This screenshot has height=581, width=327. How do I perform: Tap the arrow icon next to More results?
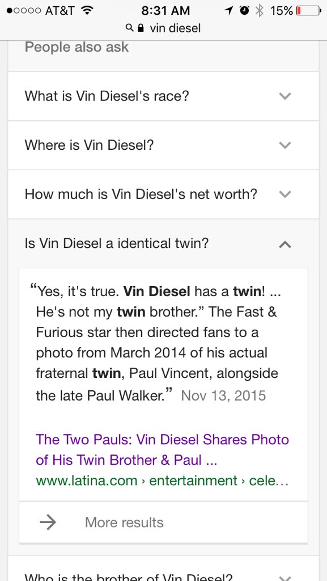coord(48,523)
